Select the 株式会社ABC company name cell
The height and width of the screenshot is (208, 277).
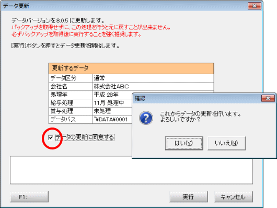[x=153, y=86]
